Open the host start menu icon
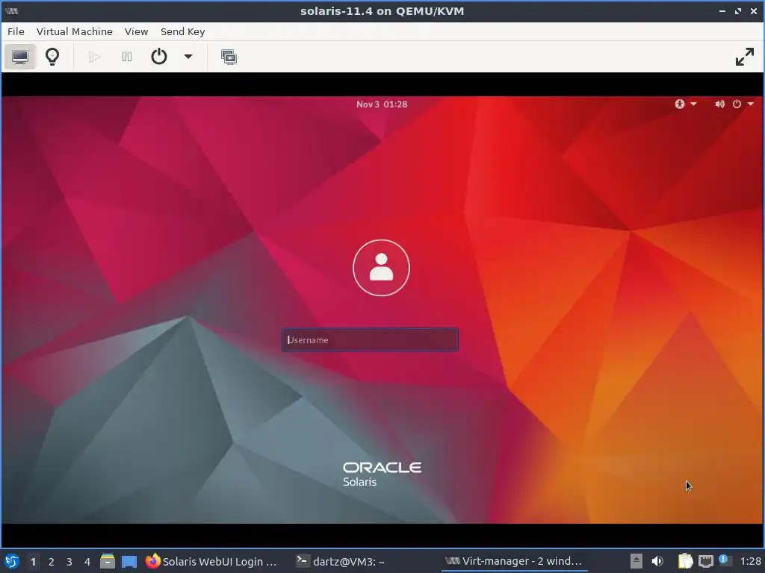 [x=12, y=561]
